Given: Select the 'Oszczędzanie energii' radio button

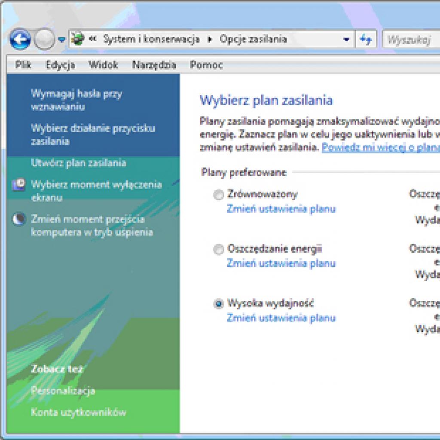Looking at the screenshot, I should pos(219,249).
